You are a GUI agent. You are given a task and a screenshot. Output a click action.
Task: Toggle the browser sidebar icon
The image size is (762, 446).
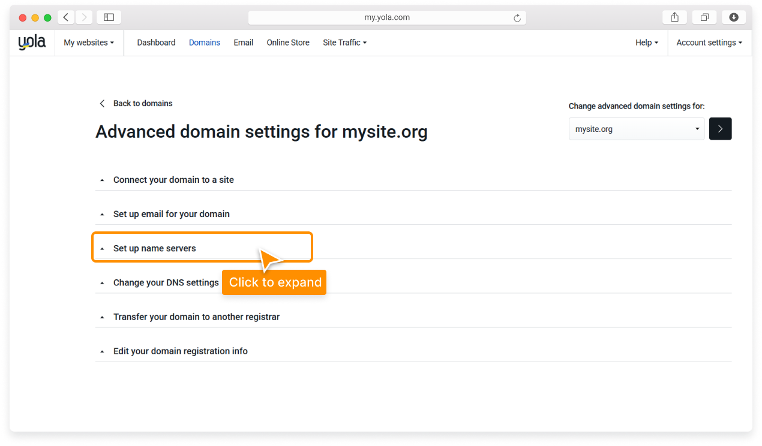[109, 17]
